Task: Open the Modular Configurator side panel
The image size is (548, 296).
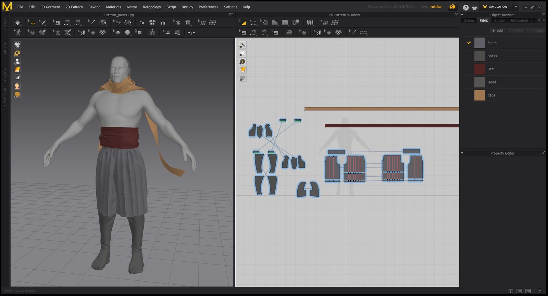Action: [x=5, y=89]
